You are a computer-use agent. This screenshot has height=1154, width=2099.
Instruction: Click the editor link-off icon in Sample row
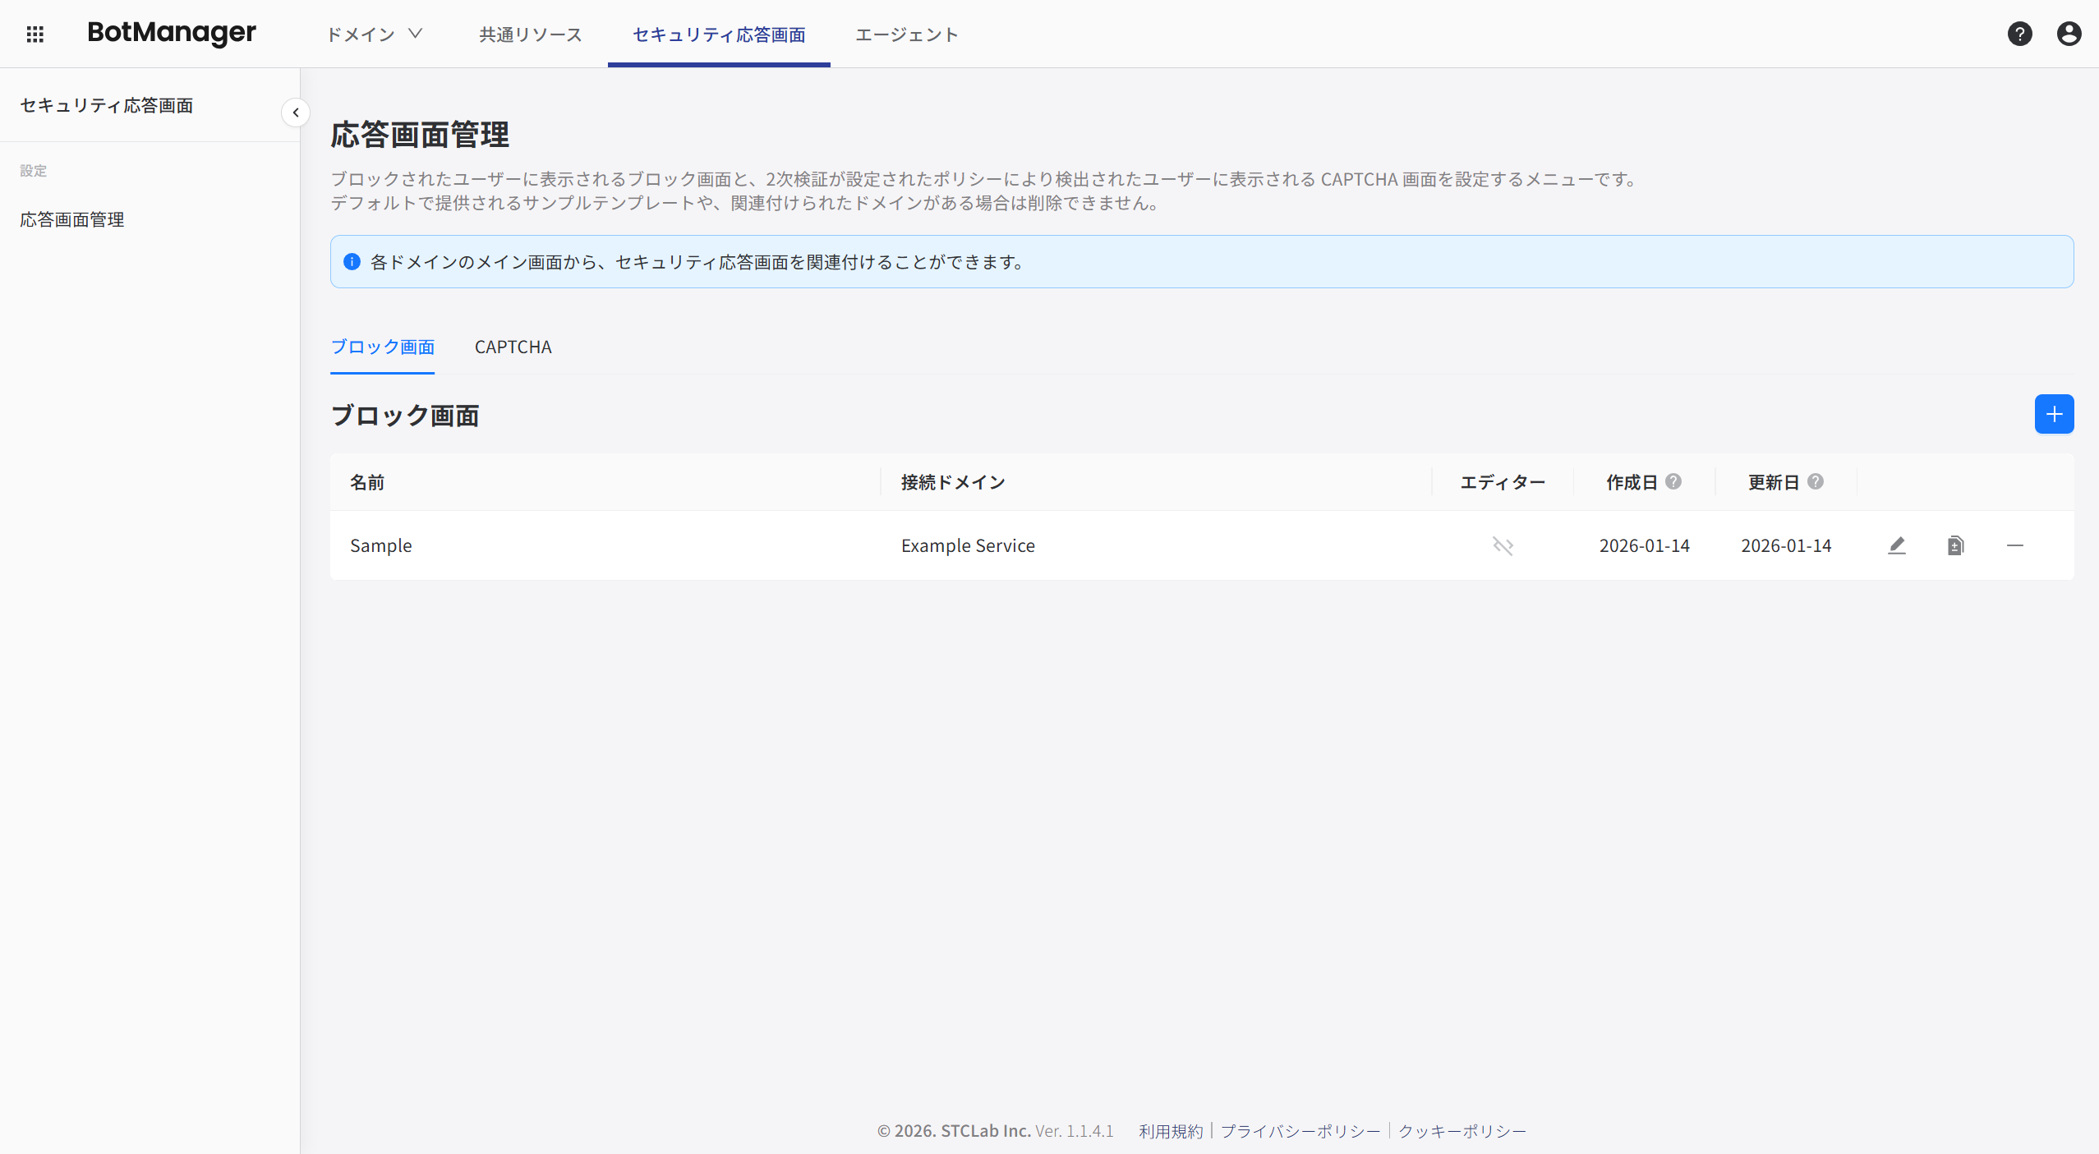tap(1502, 545)
